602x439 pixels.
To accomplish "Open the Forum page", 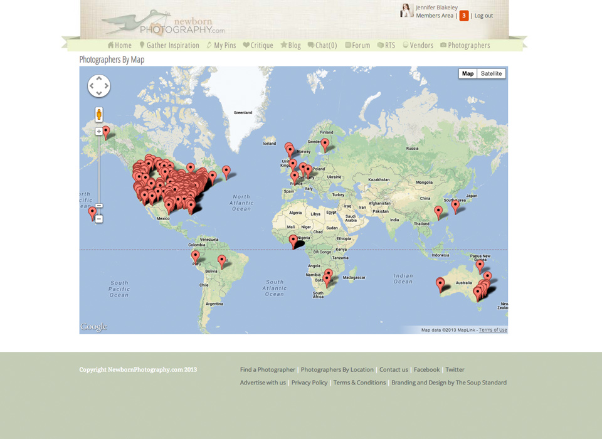I will pos(357,45).
